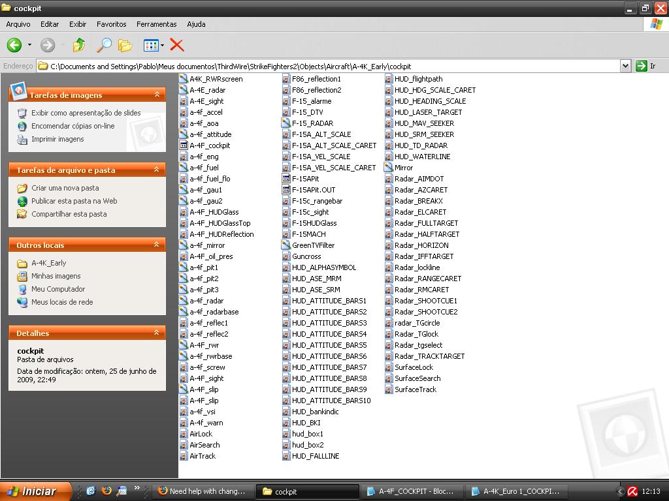Open the Iniciar start button
Screen dimensions: 669x501
35,491
